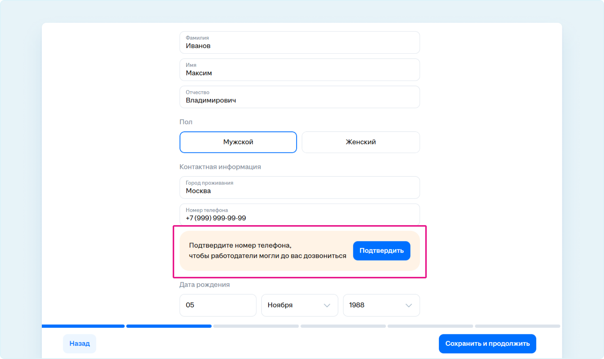Click the first progress bar segment

[83, 326]
